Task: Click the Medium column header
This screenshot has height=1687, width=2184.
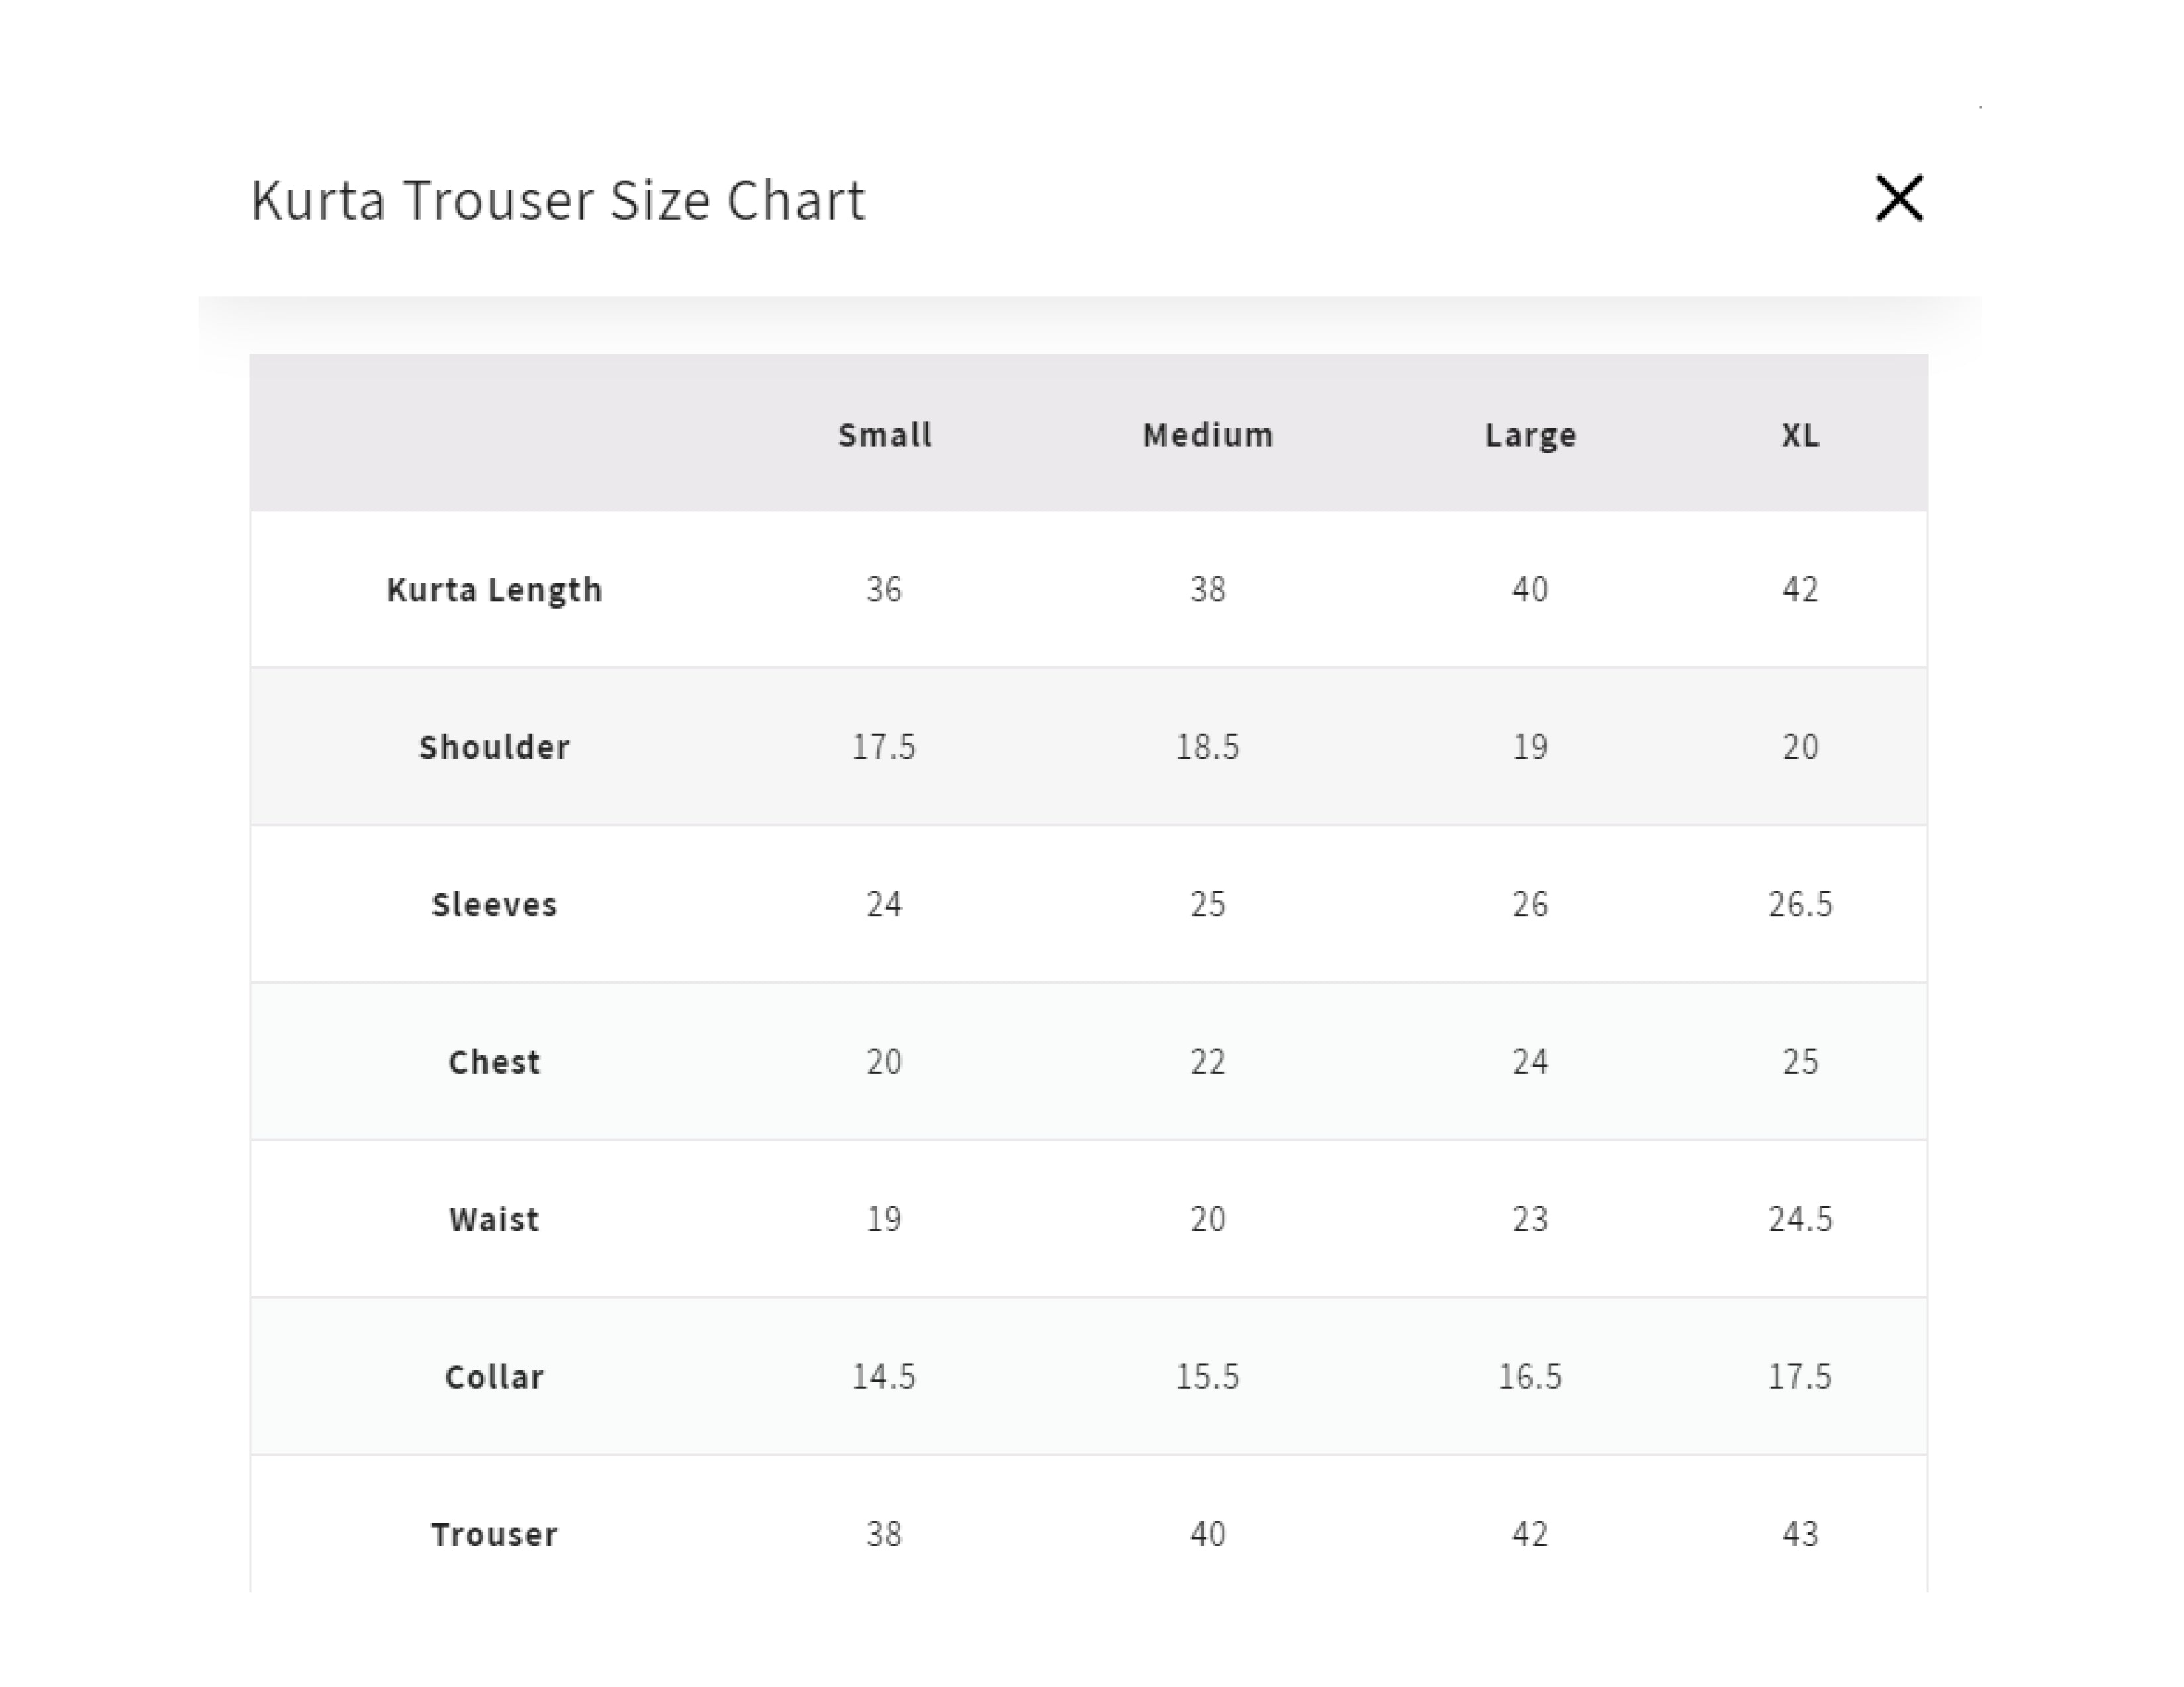Action: coord(1208,435)
